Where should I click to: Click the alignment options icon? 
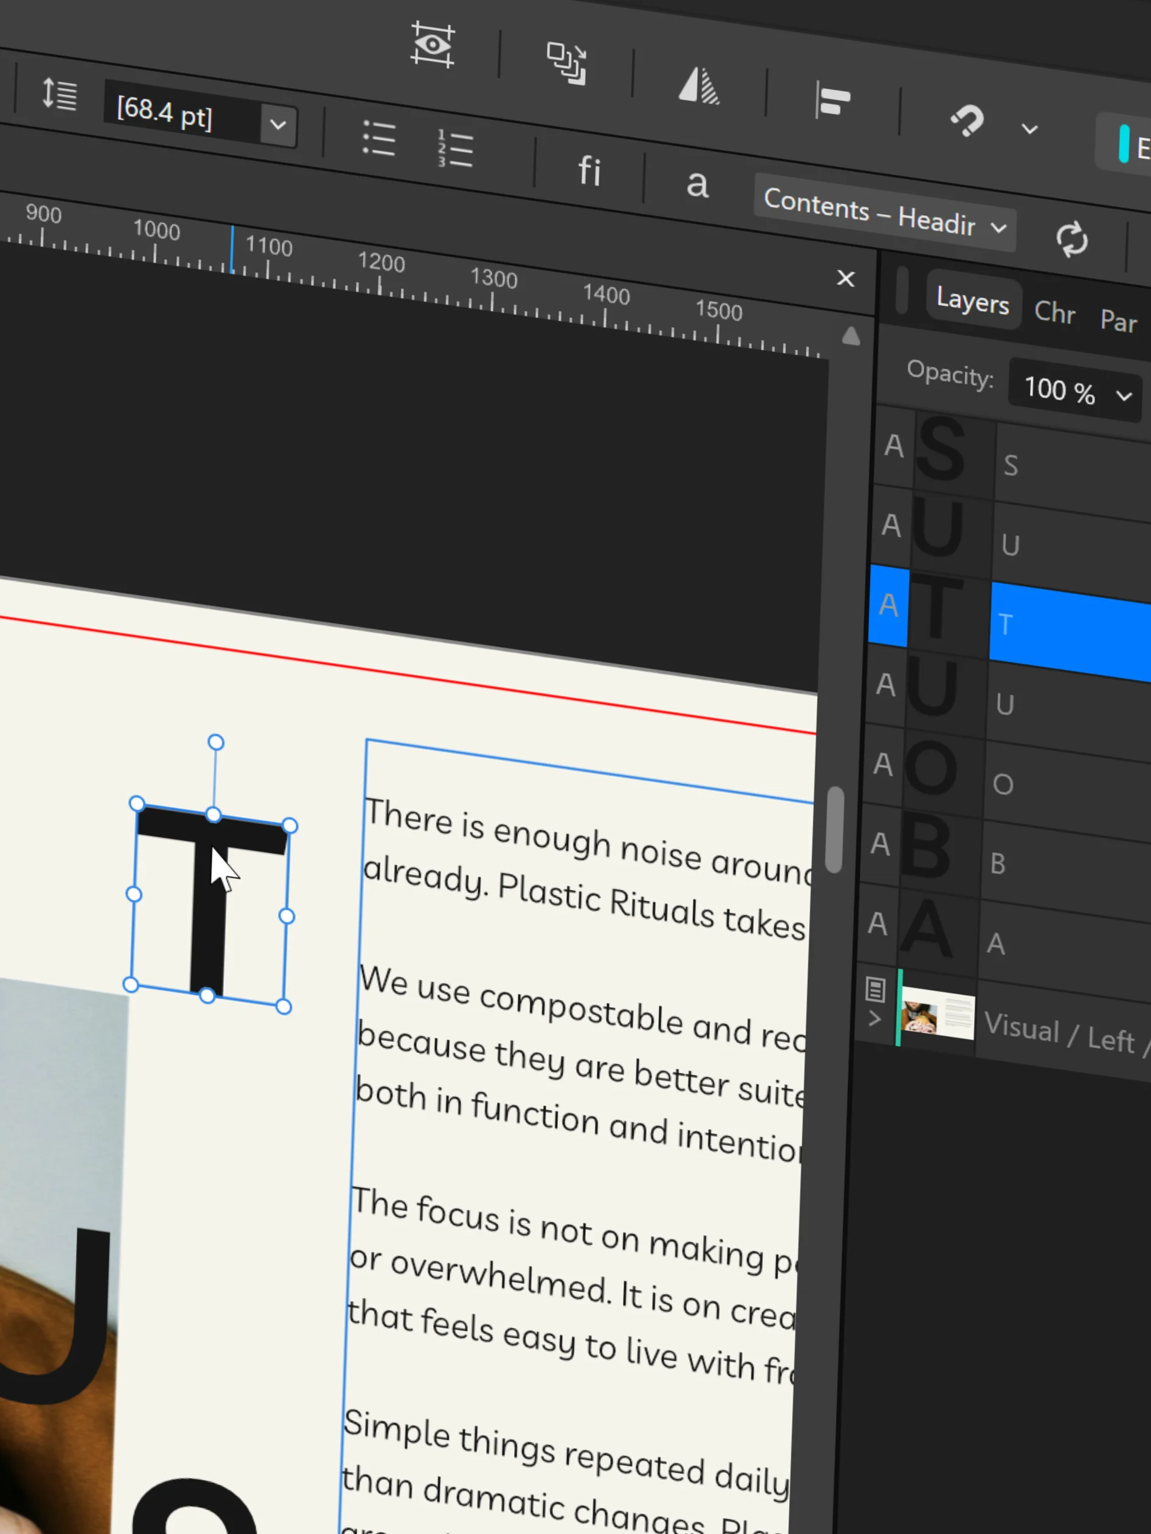[833, 100]
